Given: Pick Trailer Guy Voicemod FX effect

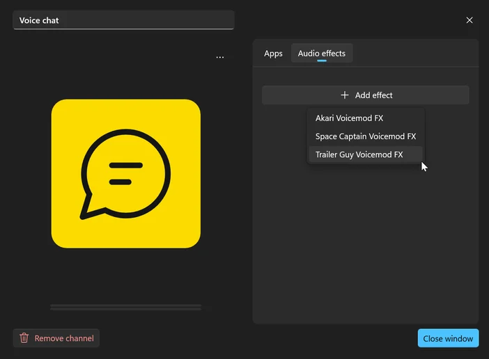Looking at the screenshot, I should coord(366,154).
